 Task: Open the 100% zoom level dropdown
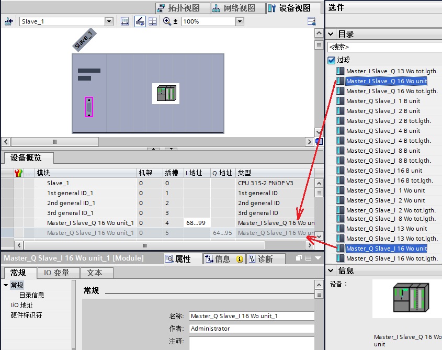(240, 21)
